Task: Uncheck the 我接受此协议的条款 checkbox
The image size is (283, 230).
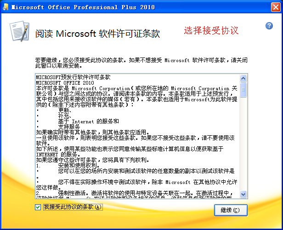Action: coord(38,207)
